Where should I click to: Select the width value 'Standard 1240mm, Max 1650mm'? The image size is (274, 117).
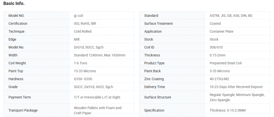click(x=99, y=55)
